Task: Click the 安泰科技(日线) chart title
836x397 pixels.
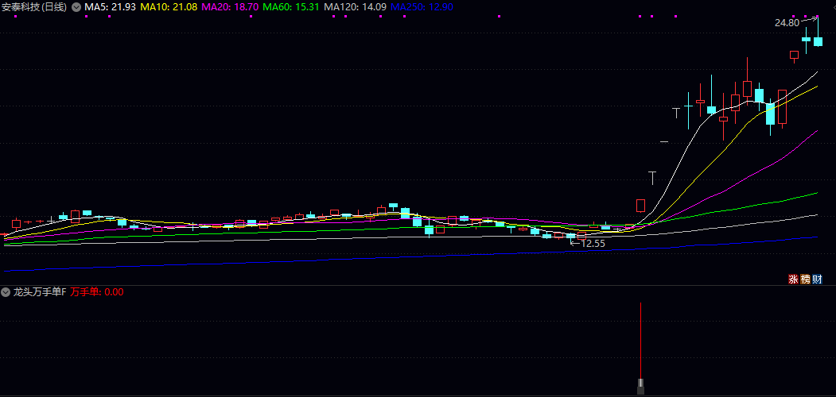Action: [35, 7]
